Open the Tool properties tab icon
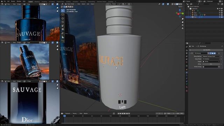 tap(187, 47)
